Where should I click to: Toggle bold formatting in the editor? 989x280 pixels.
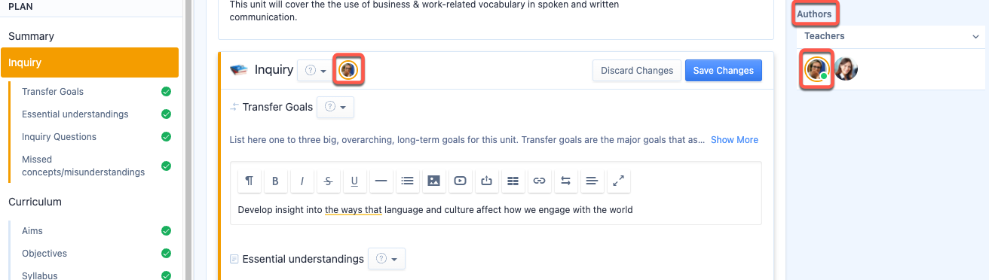click(x=275, y=181)
